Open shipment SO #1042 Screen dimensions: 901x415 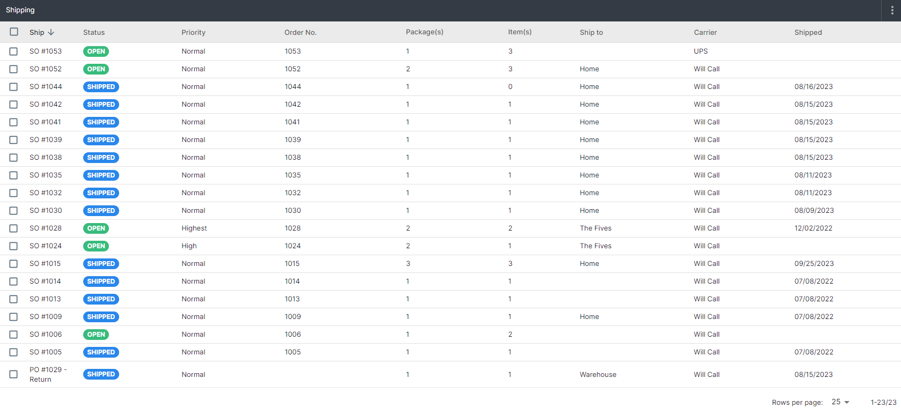[46, 105]
